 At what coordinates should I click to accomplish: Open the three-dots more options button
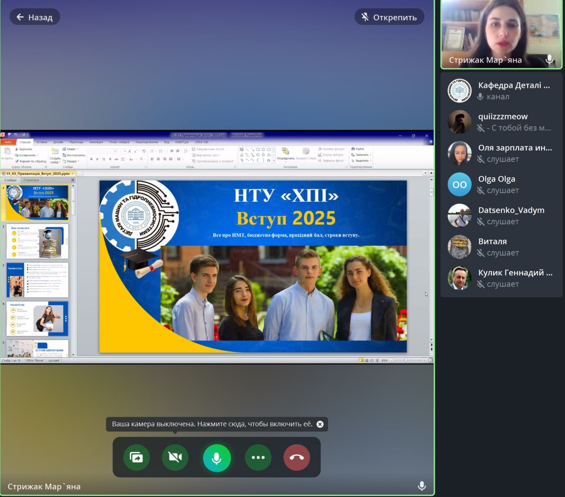(x=258, y=457)
